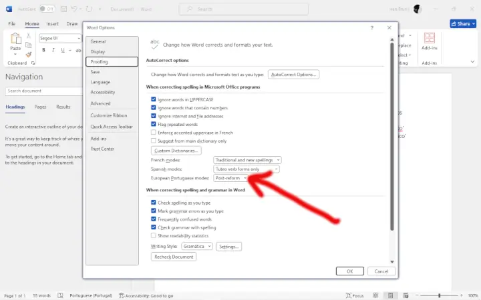Uncheck Flag repeated words
The image size is (481, 300).
click(x=154, y=124)
